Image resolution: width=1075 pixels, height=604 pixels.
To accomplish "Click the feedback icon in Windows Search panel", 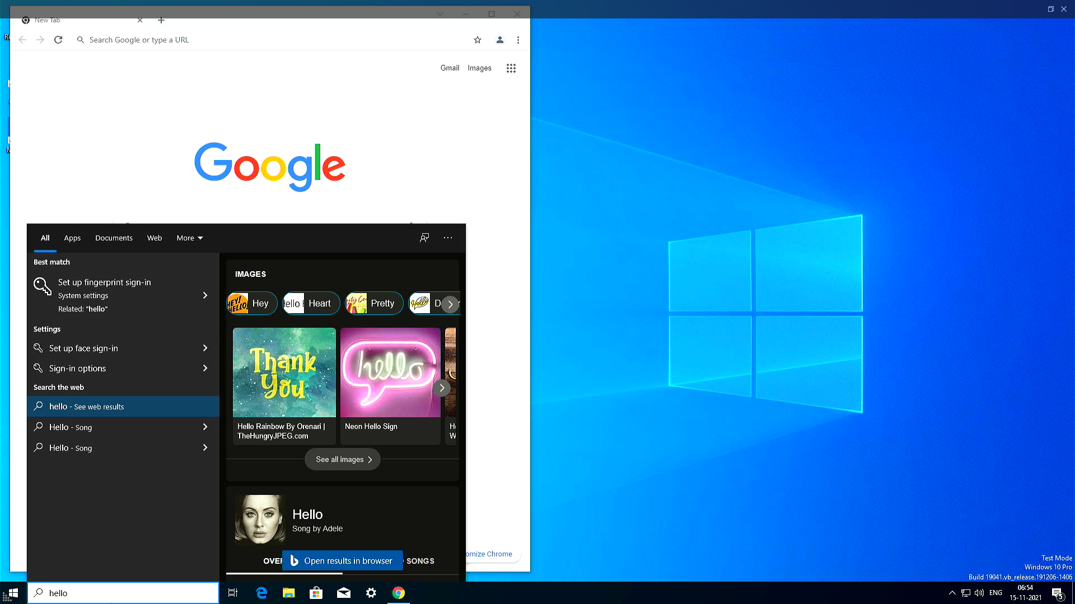I will [424, 238].
